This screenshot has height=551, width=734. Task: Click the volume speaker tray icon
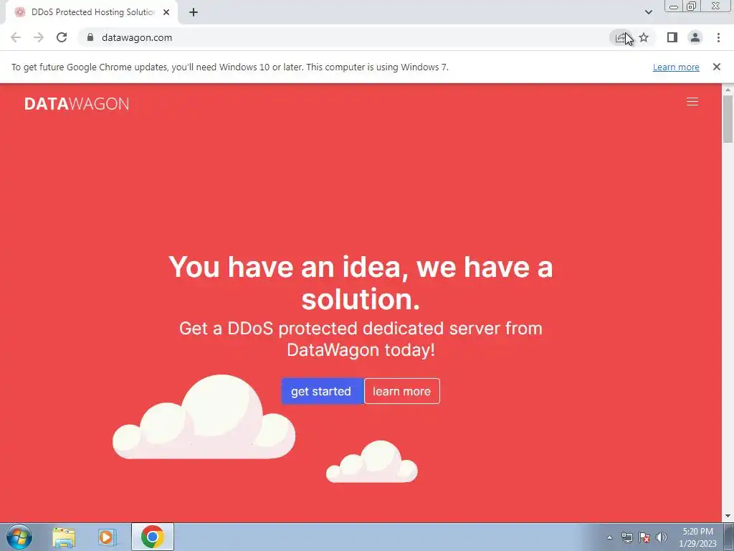point(662,537)
